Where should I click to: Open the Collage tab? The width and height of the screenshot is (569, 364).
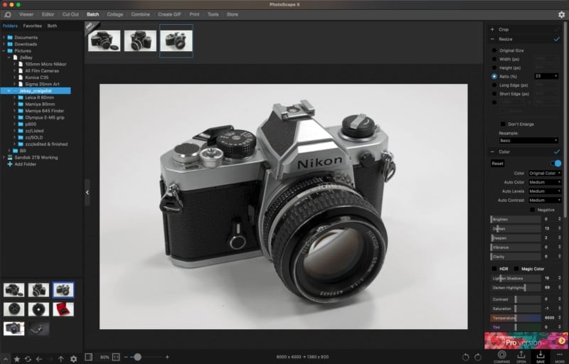115,14
